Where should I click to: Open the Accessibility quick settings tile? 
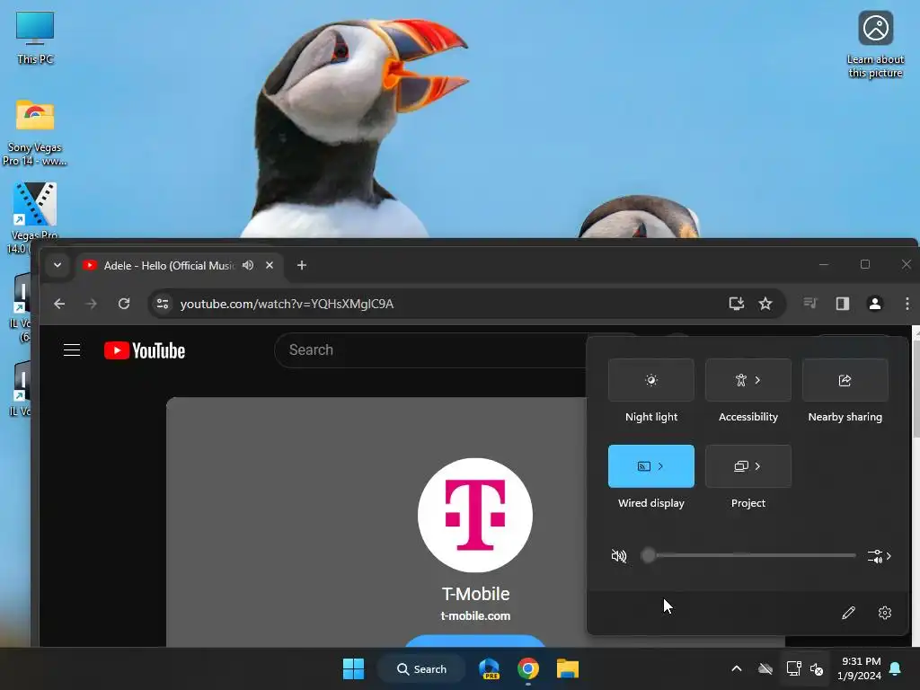click(748, 380)
